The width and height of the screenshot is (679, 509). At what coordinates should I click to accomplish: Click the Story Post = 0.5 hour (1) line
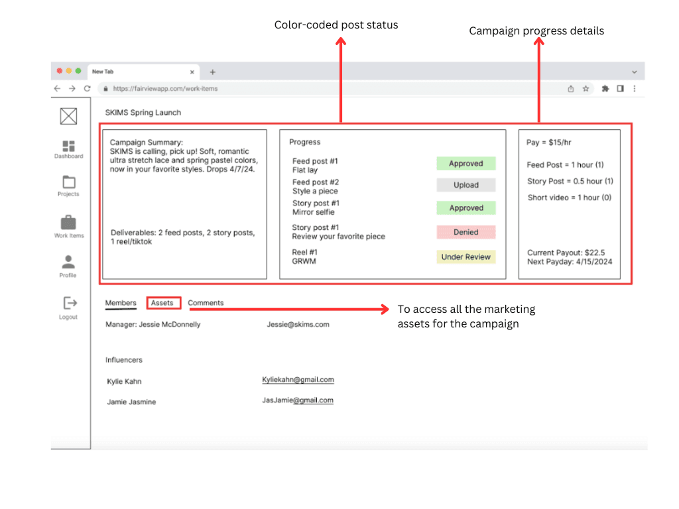click(570, 182)
